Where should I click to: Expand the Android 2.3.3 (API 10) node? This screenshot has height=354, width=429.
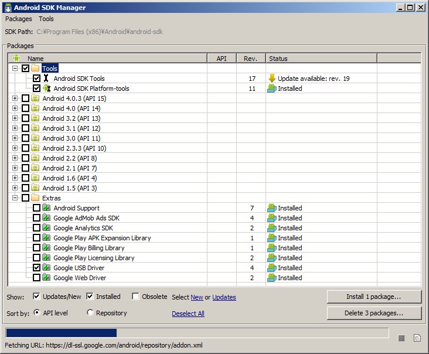15,148
